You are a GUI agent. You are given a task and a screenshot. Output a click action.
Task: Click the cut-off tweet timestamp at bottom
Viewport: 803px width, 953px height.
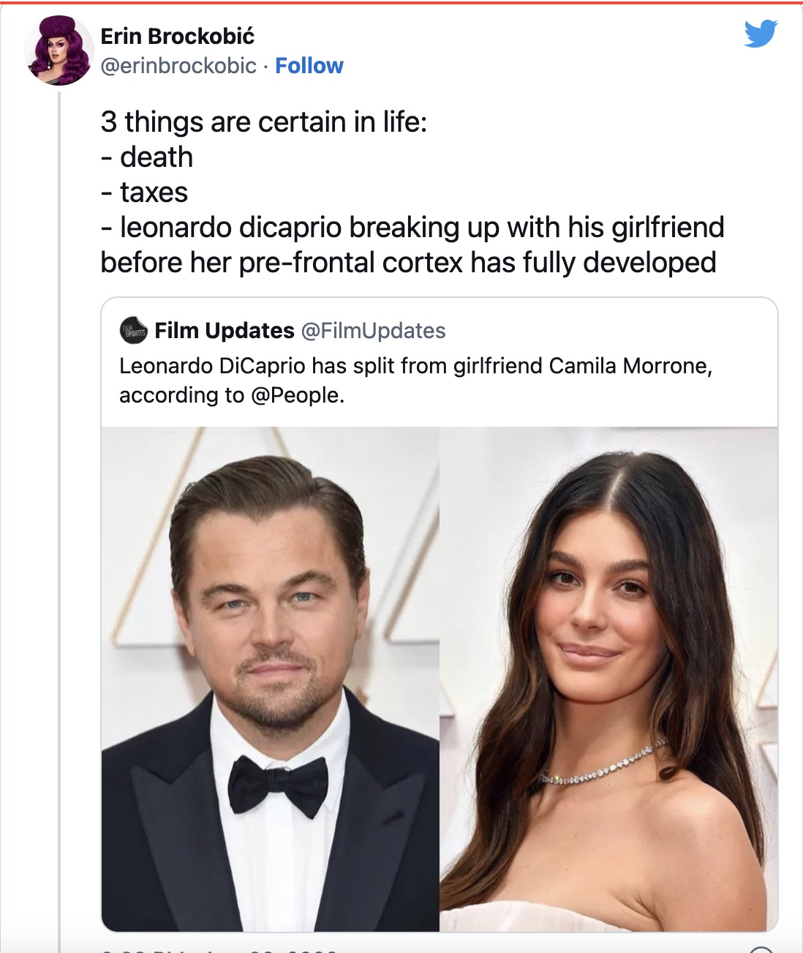point(219,950)
